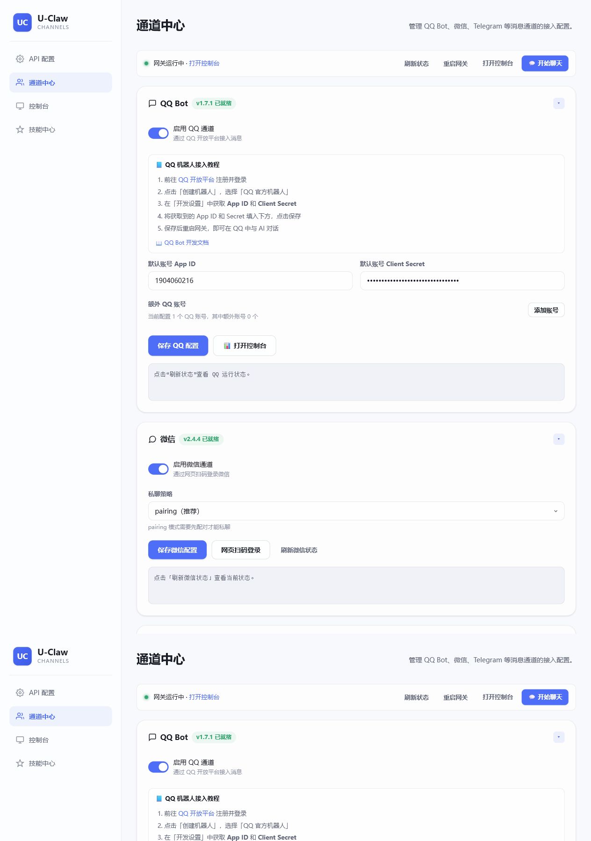Viewport: 591px width, 841px height.
Task: Click API 配置 gear icon in lower sidebar
Action: tap(20, 693)
